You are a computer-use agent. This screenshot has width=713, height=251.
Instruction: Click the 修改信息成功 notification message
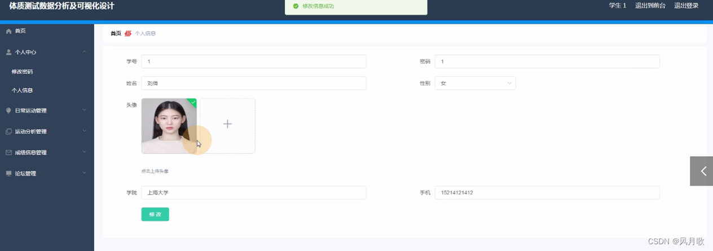[318, 6]
